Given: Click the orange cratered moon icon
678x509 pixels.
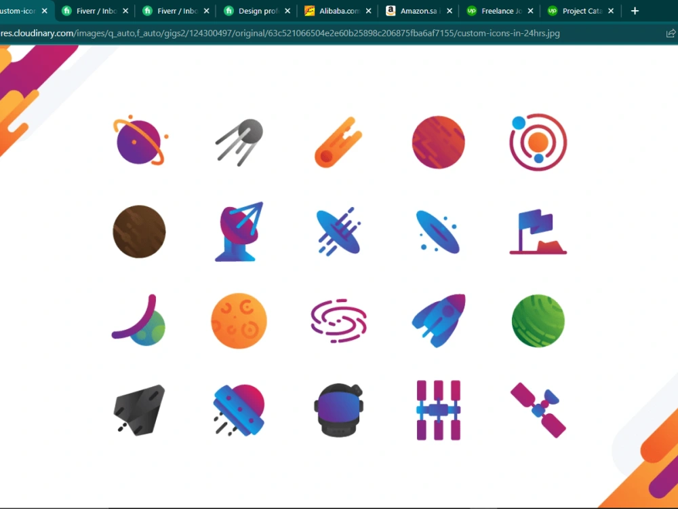Looking at the screenshot, I should [238, 321].
